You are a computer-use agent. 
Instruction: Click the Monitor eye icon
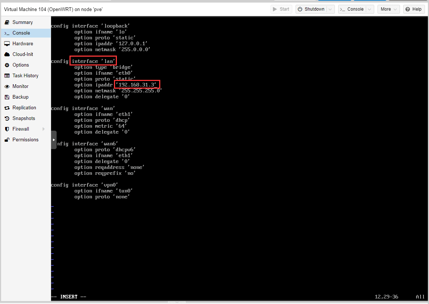(x=7, y=86)
